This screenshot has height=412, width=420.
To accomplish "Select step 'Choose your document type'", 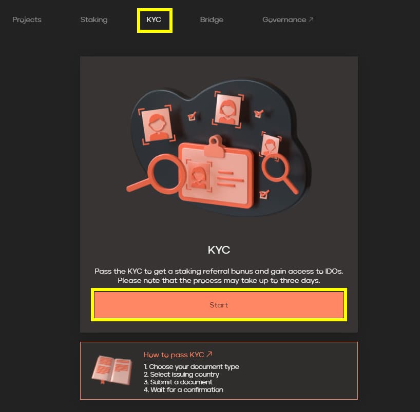I will (191, 366).
